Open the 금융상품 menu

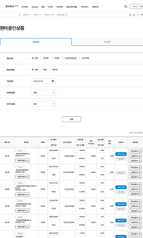35,7
